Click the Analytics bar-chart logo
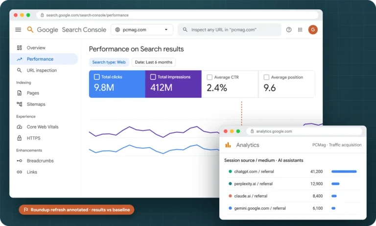This screenshot has height=226, width=376. [x=228, y=145]
